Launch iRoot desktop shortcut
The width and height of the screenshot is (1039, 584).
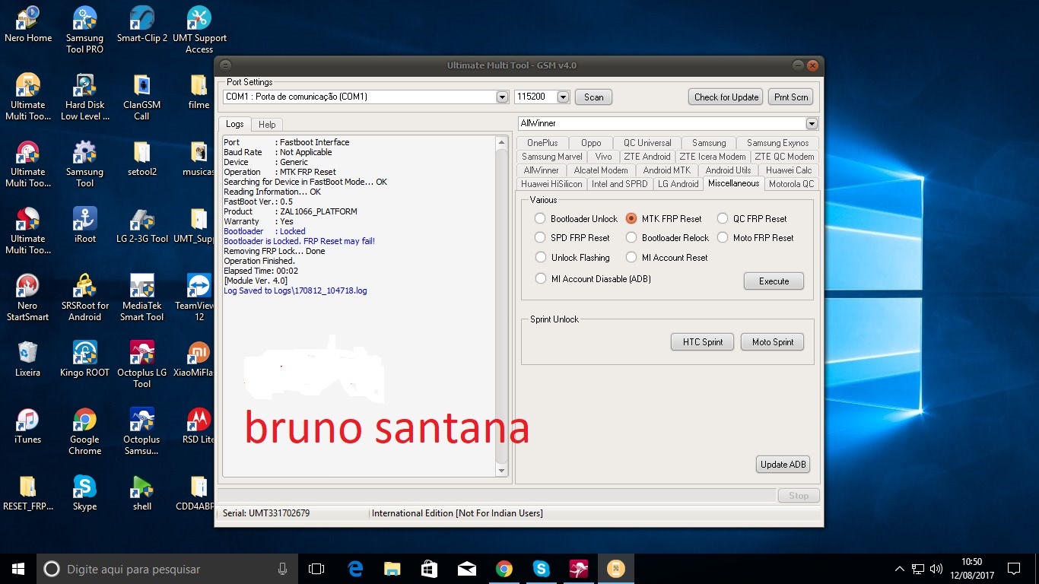coord(84,225)
